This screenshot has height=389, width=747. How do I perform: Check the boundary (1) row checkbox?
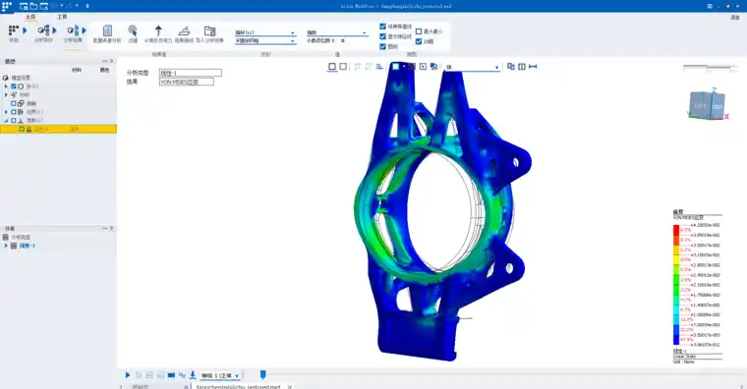point(14,112)
